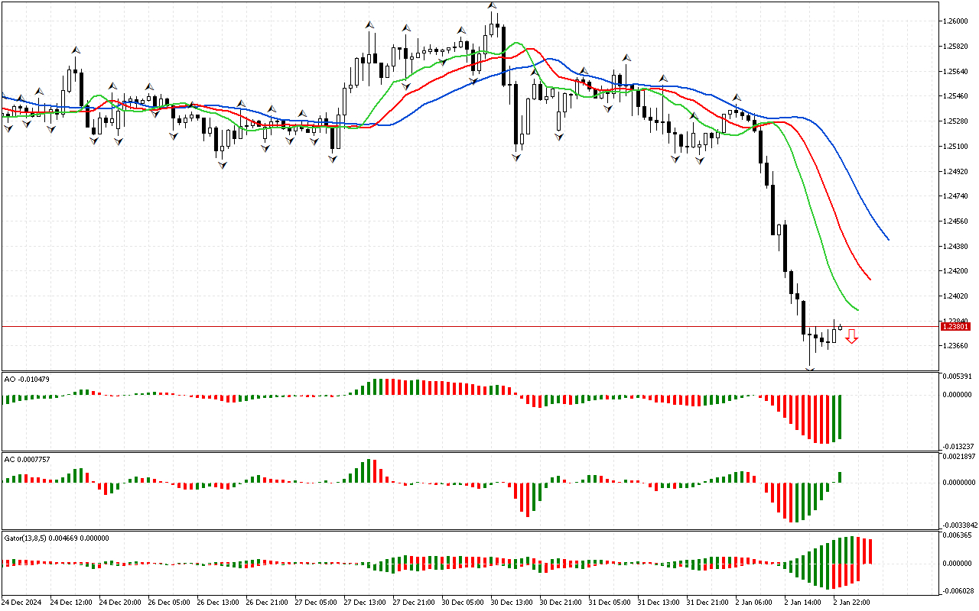The image size is (979, 611).
Task: Click the red current price label 1.23801
Action: click(955, 326)
